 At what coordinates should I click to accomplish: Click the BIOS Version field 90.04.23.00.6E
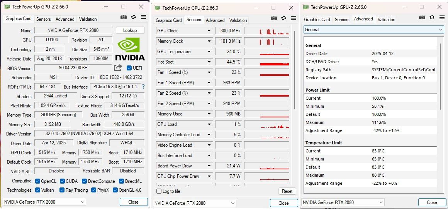point(73,68)
